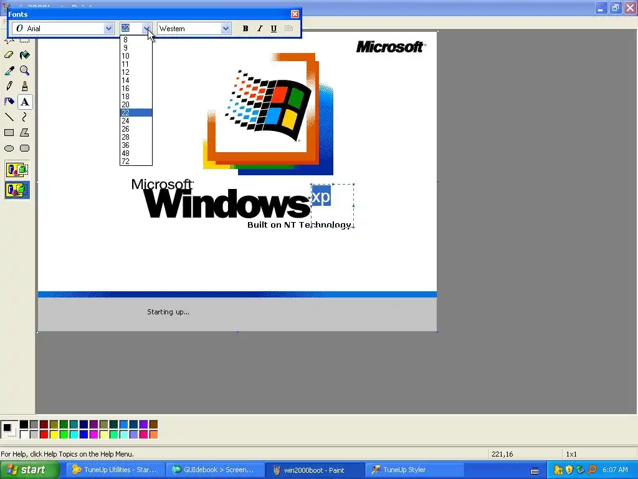638x479 pixels.
Task: Choose font size 14 from the list
Action: click(x=136, y=80)
